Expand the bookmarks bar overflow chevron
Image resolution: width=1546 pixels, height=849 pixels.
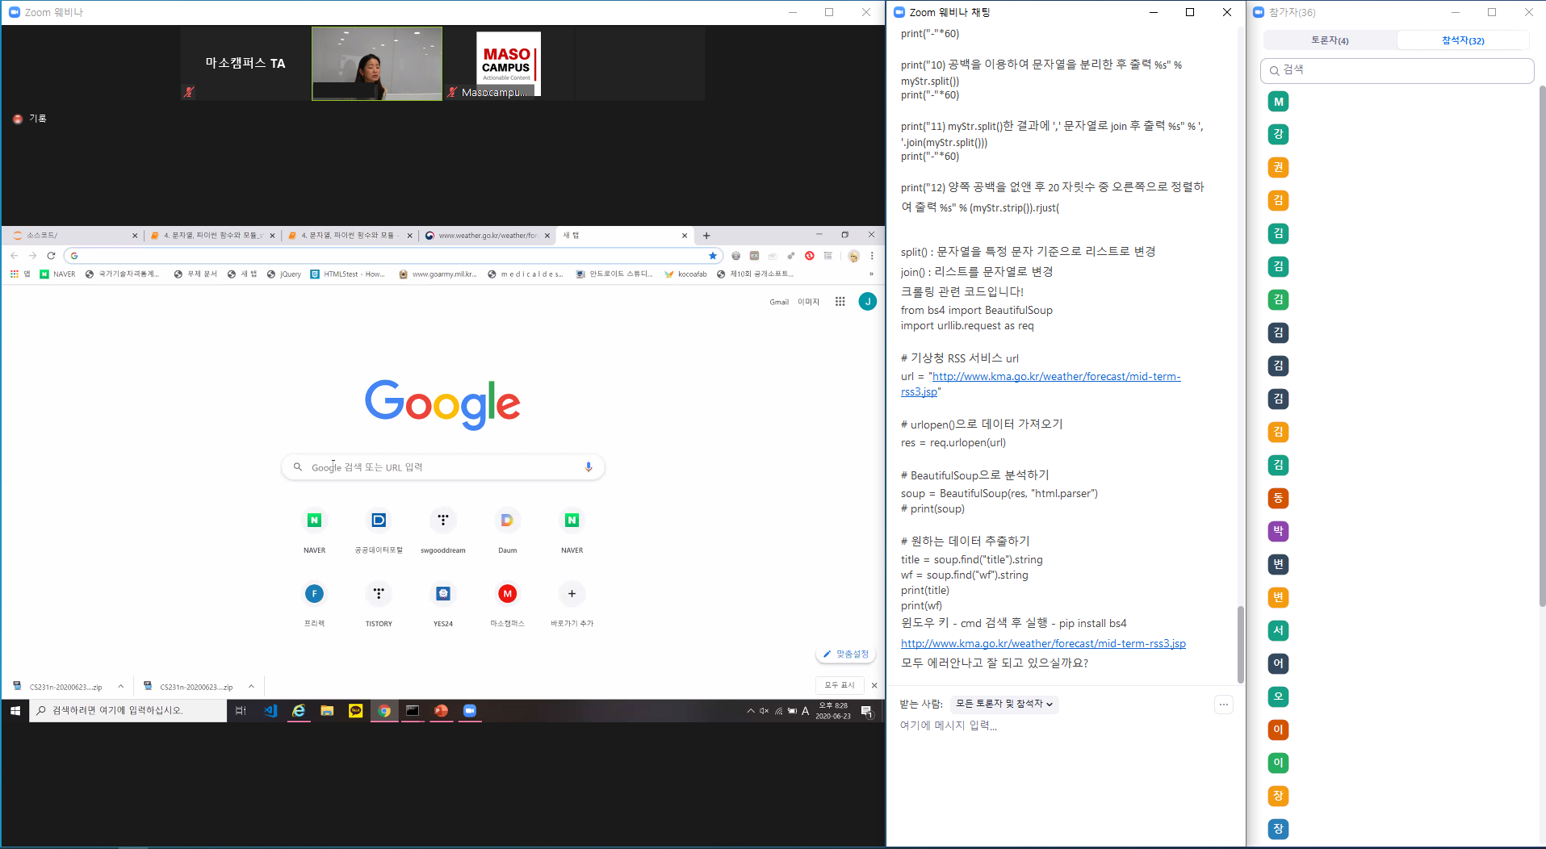[871, 274]
